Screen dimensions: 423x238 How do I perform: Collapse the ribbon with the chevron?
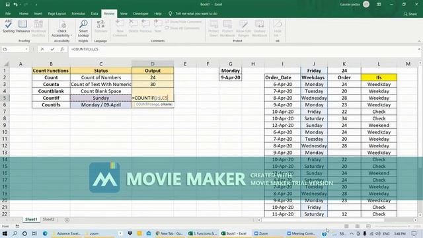[419, 41]
